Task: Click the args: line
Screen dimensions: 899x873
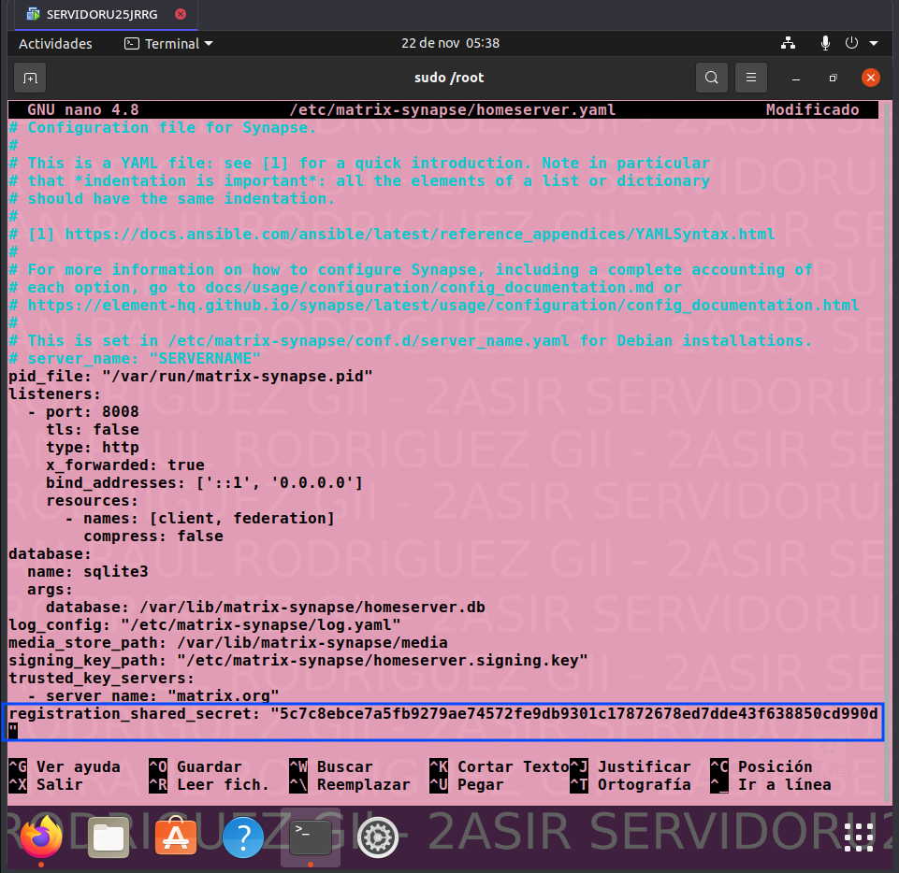Action: [x=51, y=590]
